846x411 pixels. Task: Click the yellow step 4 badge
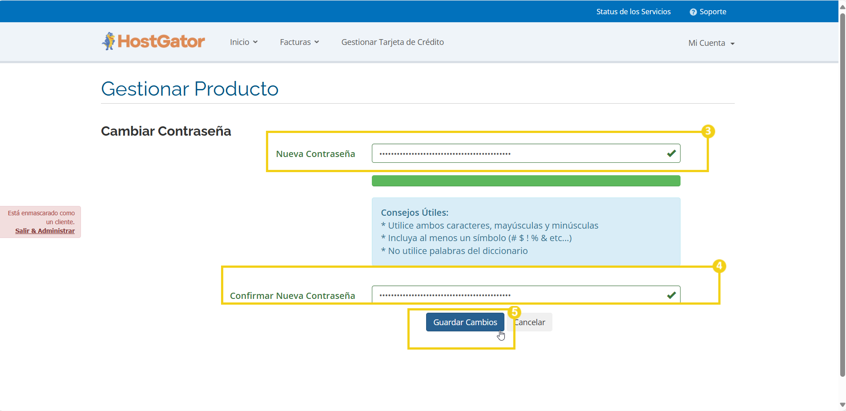[x=719, y=266]
